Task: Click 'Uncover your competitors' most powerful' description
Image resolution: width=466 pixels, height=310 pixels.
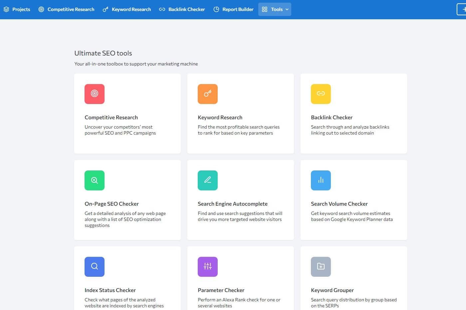Action: 120,130
